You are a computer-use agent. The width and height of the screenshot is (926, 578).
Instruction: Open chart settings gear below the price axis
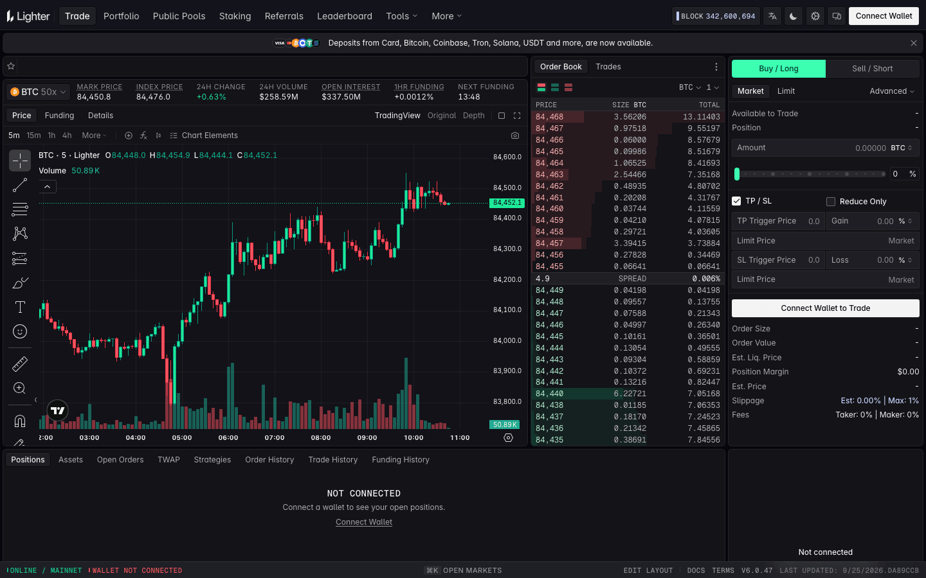coord(509,438)
